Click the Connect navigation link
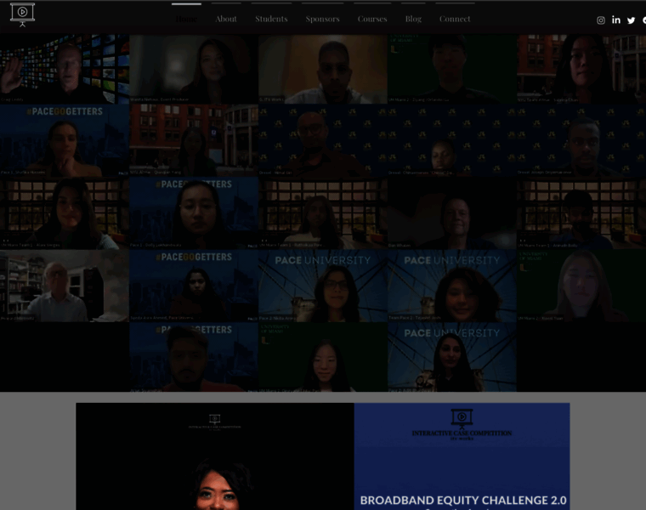The image size is (646, 510). [455, 19]
